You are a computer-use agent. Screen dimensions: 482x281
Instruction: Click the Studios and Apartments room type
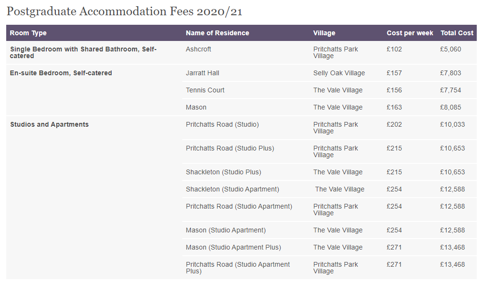pyautogui.click(x=49, y=125)
